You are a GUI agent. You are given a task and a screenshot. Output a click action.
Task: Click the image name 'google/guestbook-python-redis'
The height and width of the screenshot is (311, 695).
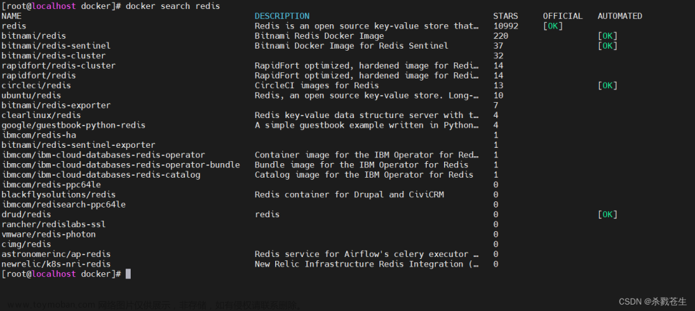pyautogui.click(x=74, y=126)
